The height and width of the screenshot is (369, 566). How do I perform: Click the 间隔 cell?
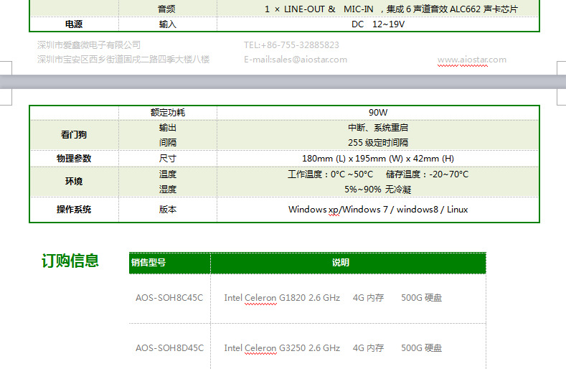(167, 142)
